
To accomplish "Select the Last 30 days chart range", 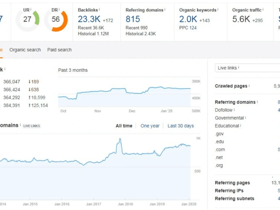I will (181, 126).
